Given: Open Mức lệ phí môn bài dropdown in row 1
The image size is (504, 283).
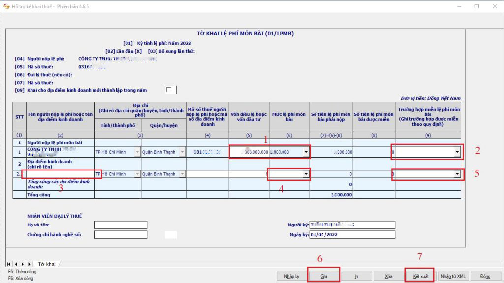Looking at the screenshot, I should pos(307,152).
